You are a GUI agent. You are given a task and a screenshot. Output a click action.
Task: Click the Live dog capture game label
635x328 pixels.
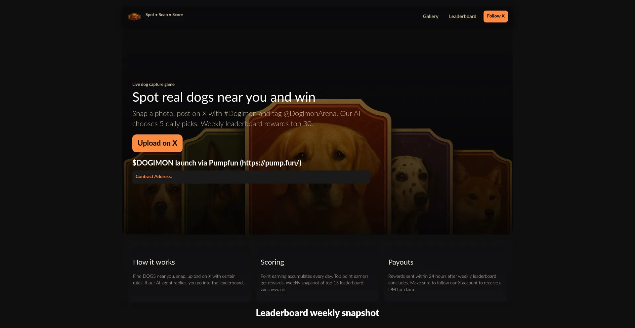pyautogui.click(x=153, y=85)
